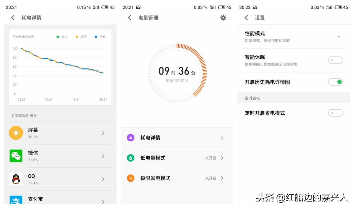
Task: Open 屏幕 details via its chevron
Action: [103, 133]
